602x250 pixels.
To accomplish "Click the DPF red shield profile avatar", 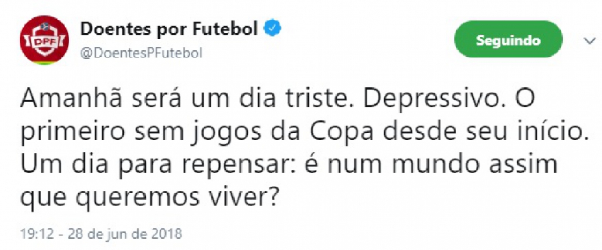I will [x=44, y=40].
